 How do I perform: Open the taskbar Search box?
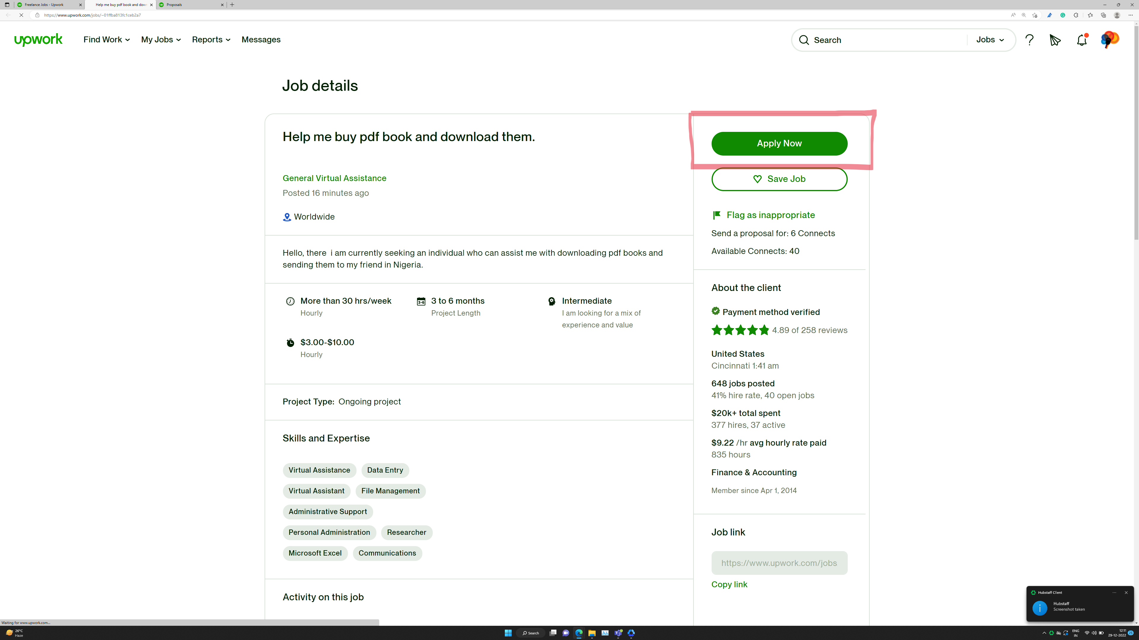coord(531,633)
